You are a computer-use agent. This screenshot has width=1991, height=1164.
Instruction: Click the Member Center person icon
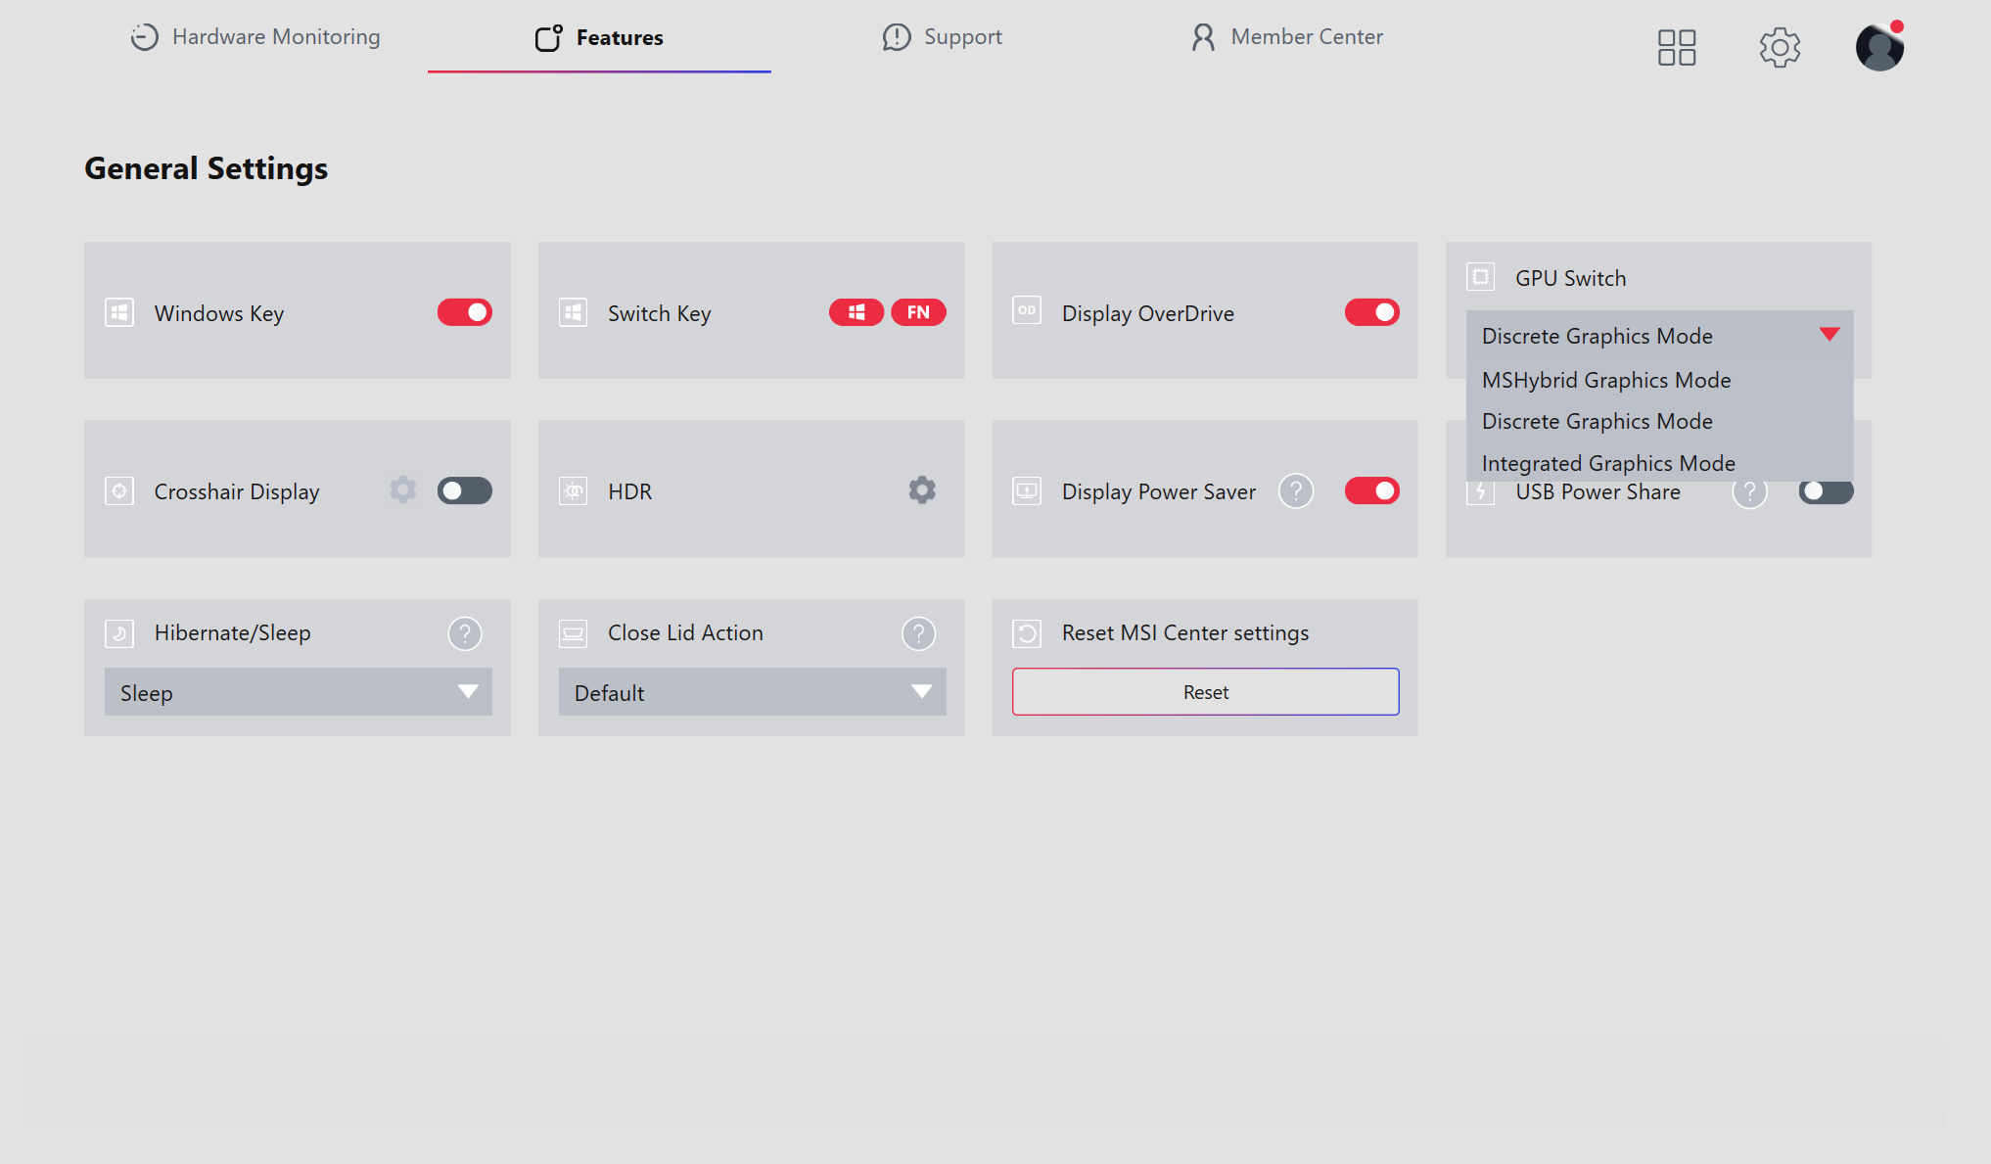(x=1203, y=37)
